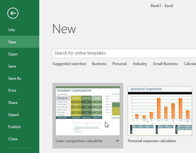The height and width of the screenshot is (153, 196).
Task: Click the Personal expenses calculator label
Action: coord(152,141)
